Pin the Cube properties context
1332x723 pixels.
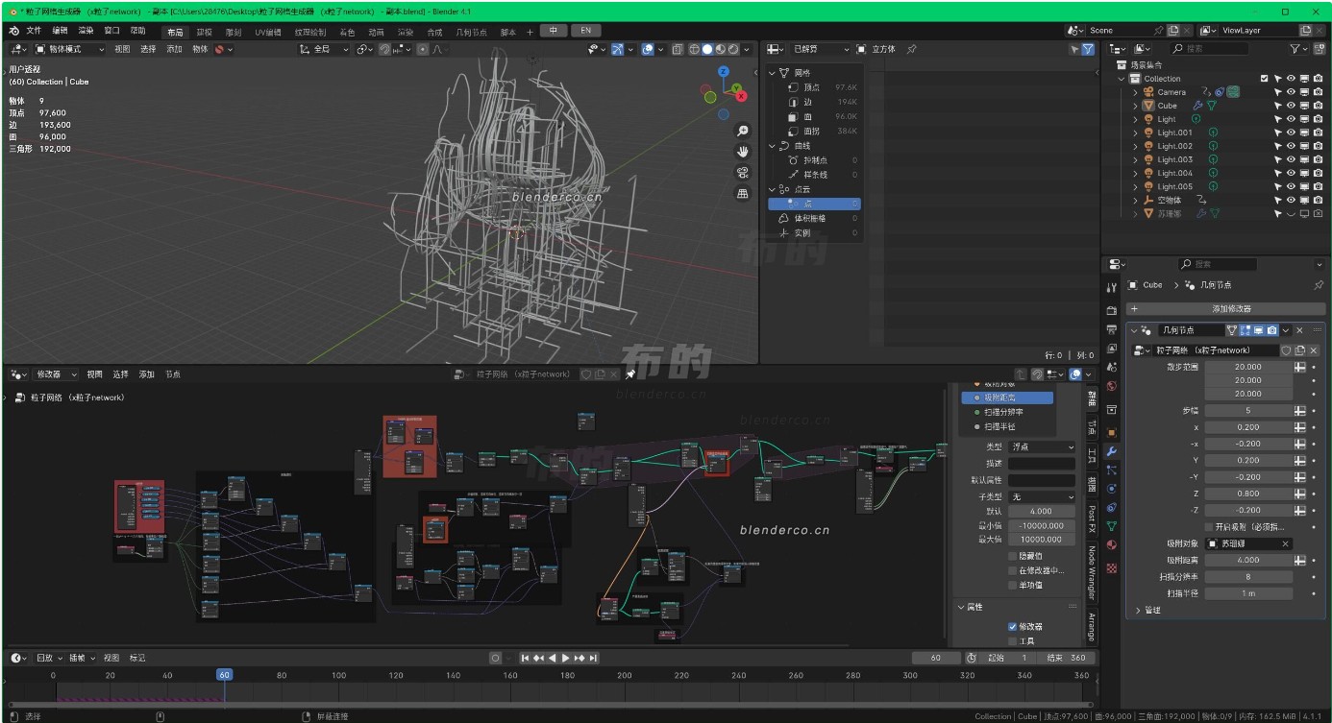pyautogui.click(x=1318, y=285)
